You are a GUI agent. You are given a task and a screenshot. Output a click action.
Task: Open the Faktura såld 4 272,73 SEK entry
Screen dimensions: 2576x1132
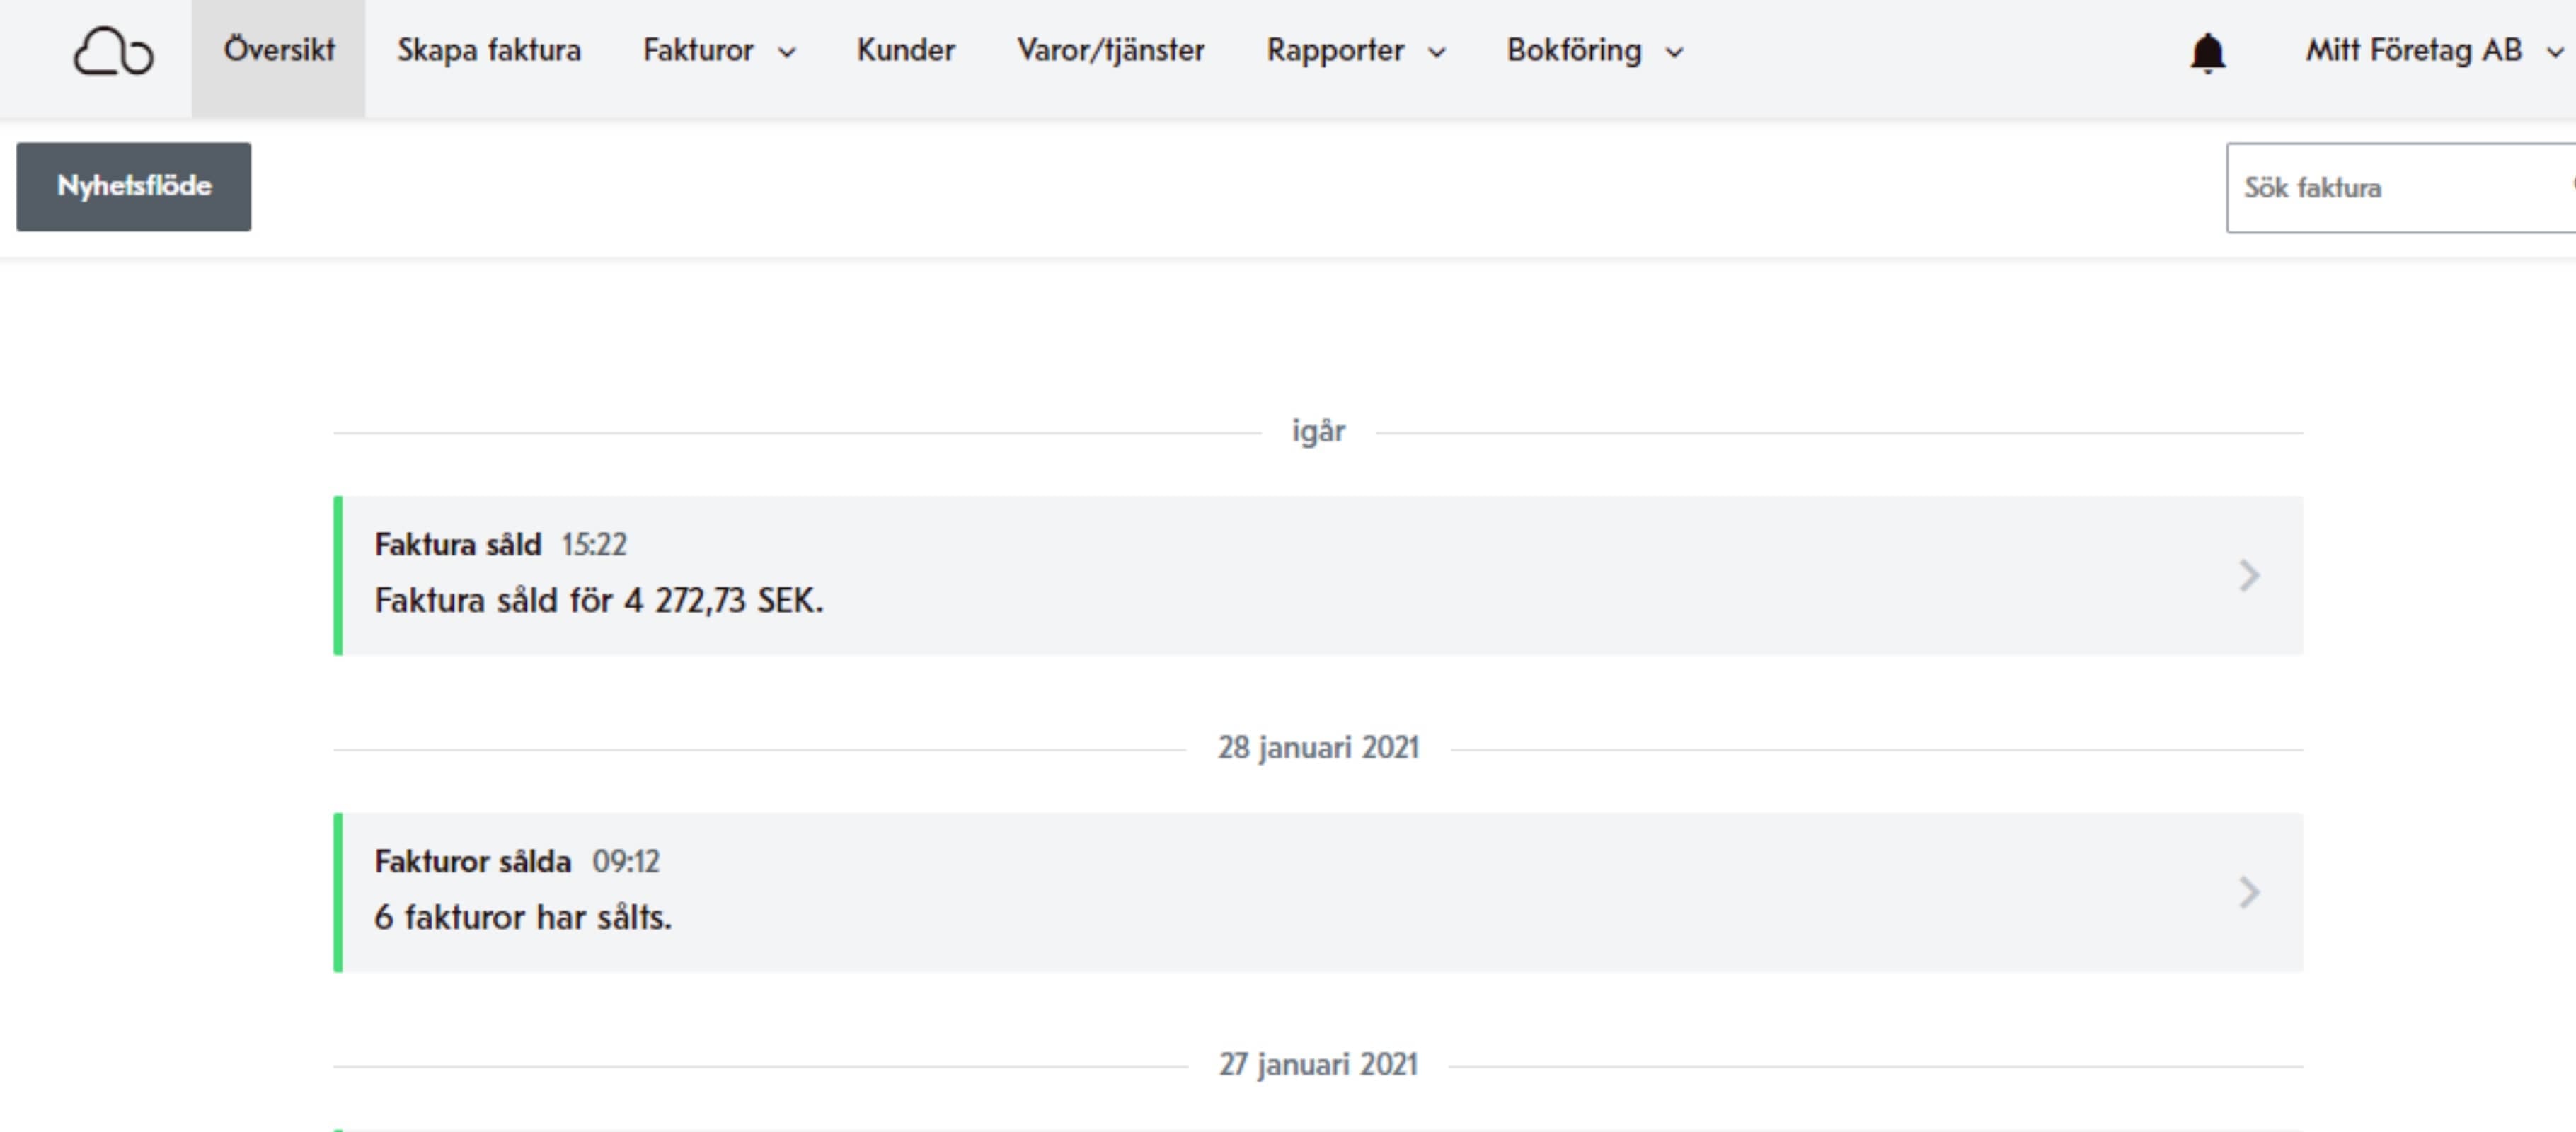coord(1318,576)
